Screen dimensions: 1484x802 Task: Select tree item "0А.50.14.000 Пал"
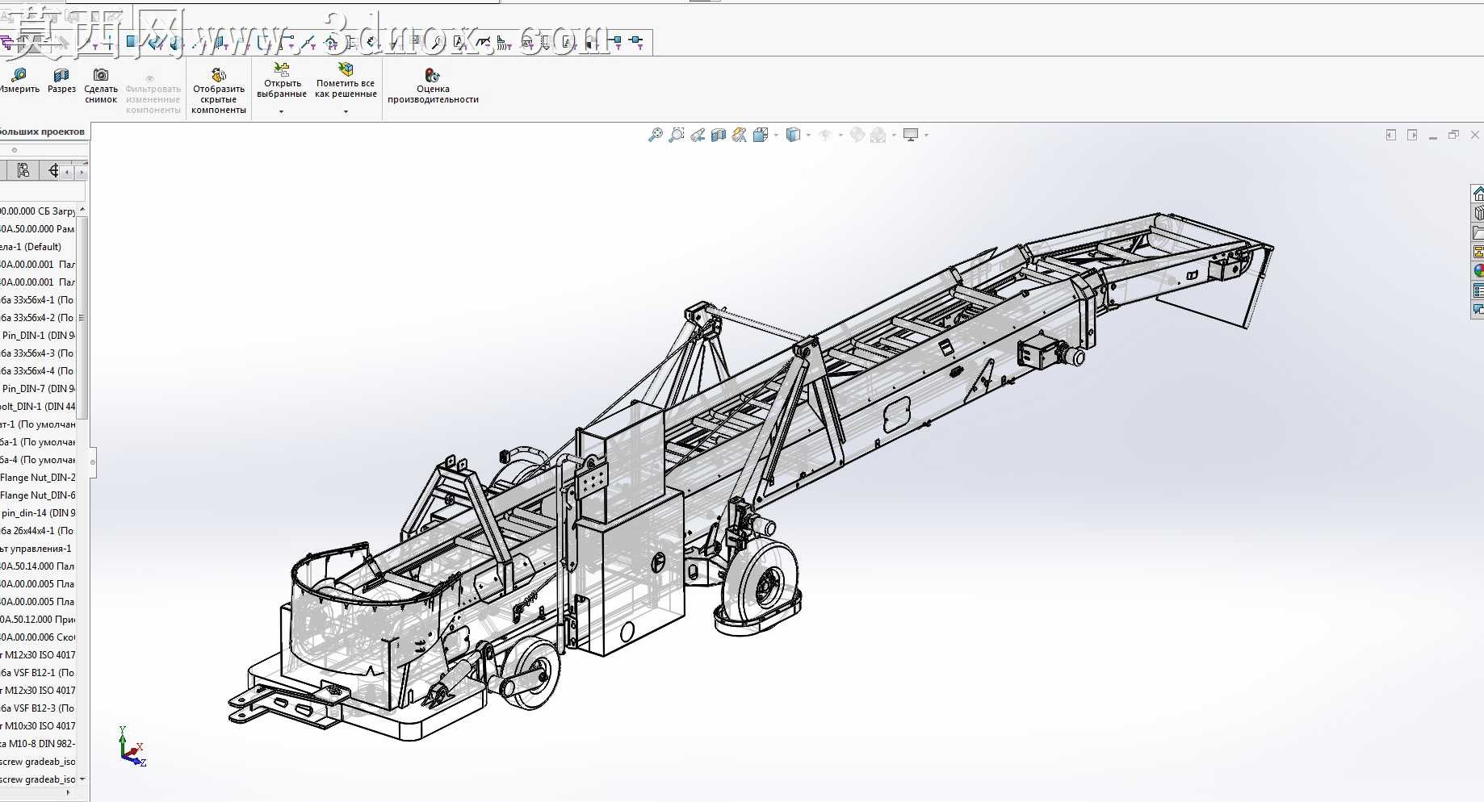[37, 566]
